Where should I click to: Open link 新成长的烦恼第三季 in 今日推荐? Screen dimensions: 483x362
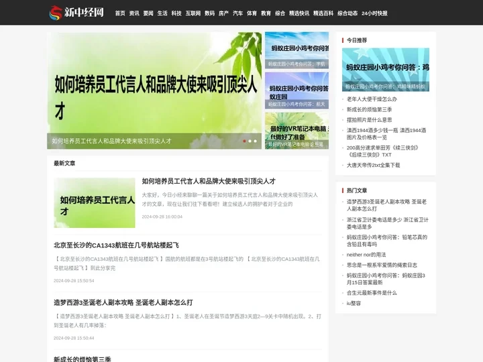click(370, 109)
